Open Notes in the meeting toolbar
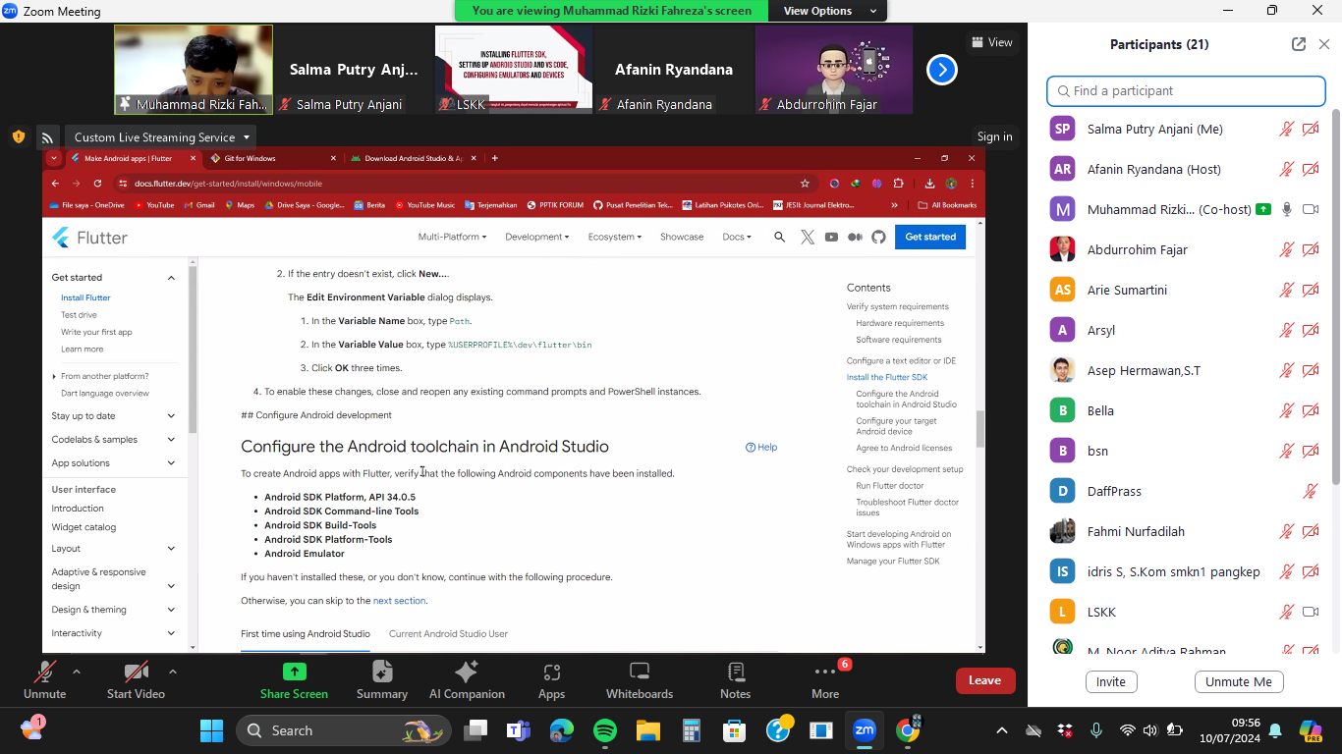Screen dimensions: 1342x754 (735, 681)
